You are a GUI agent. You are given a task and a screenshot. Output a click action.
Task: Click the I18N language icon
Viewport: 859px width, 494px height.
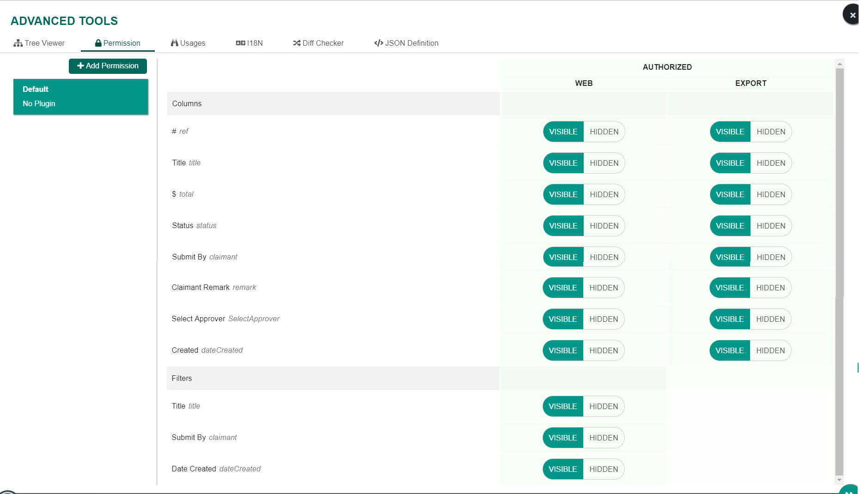pyautogui.click(x=240, y=43)
